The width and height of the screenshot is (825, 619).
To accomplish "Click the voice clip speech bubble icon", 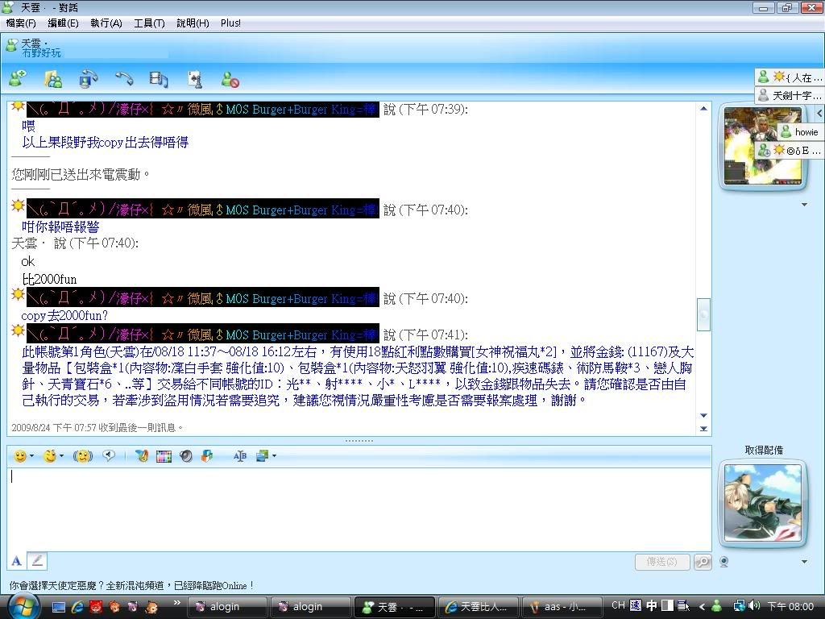I will (109, 456).
